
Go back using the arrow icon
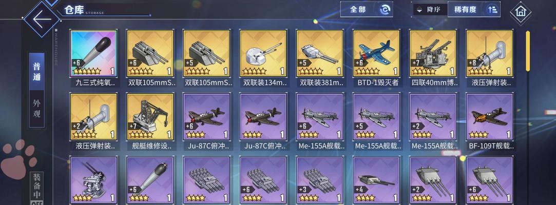(42, 18)
